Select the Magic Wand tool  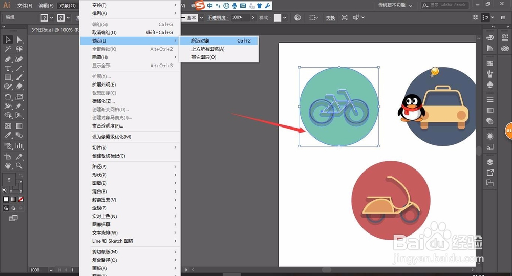click(x=8, y=49)
